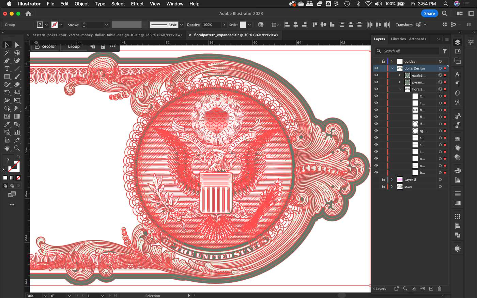Toggle visibility of the T... item
Image resolution: width=477 pixels, height=298 pixels.
click(376, 103)
